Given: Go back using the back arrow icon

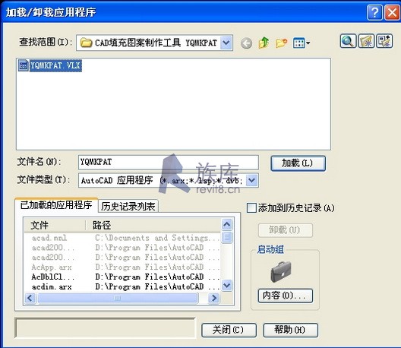Looking at the screenshot, I should pos(246,43).
